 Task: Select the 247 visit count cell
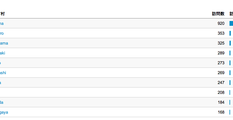(x=221, y=83)
